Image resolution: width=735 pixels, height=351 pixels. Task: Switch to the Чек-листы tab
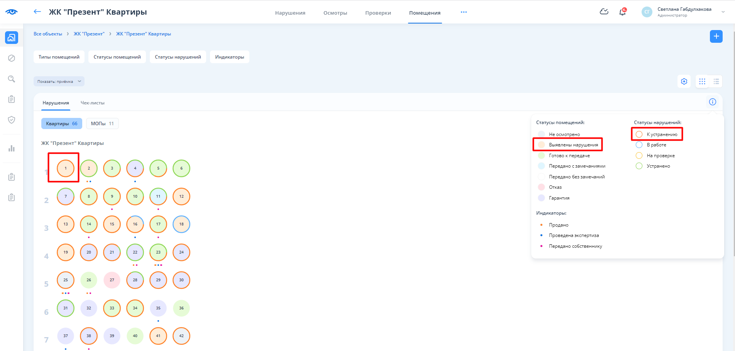click(92, 103)
